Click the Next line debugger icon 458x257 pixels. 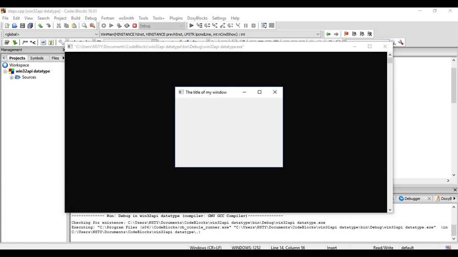click(x=207, y=26)
